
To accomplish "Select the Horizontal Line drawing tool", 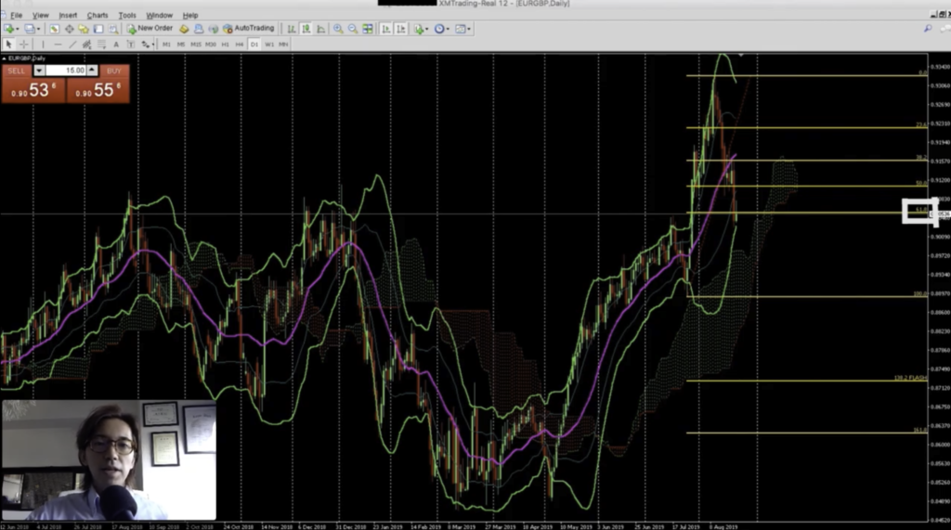I will 58,45.
